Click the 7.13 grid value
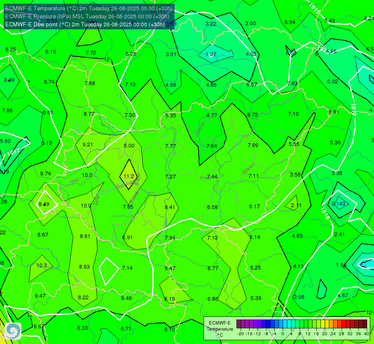 (212, 237)
